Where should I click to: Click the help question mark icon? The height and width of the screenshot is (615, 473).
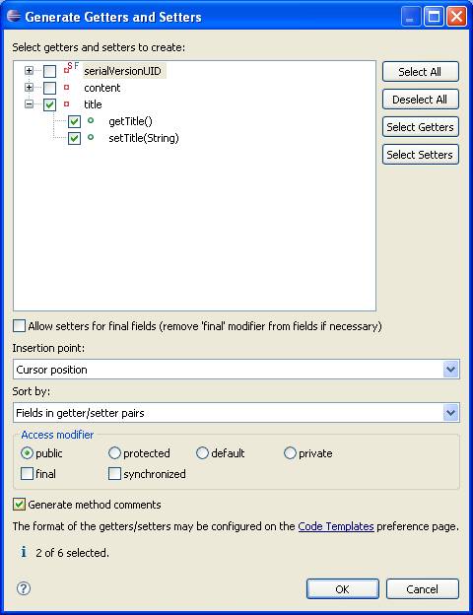coord(24,588)
